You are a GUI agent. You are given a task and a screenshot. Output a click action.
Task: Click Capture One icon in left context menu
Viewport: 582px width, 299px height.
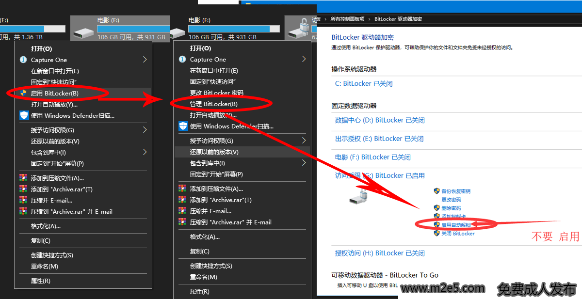pyautogui.click(x=23, y=60)
